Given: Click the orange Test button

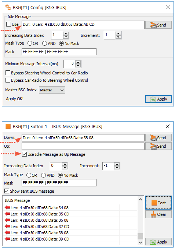Looking at the screenshot, I should click(x=158, y=203).
